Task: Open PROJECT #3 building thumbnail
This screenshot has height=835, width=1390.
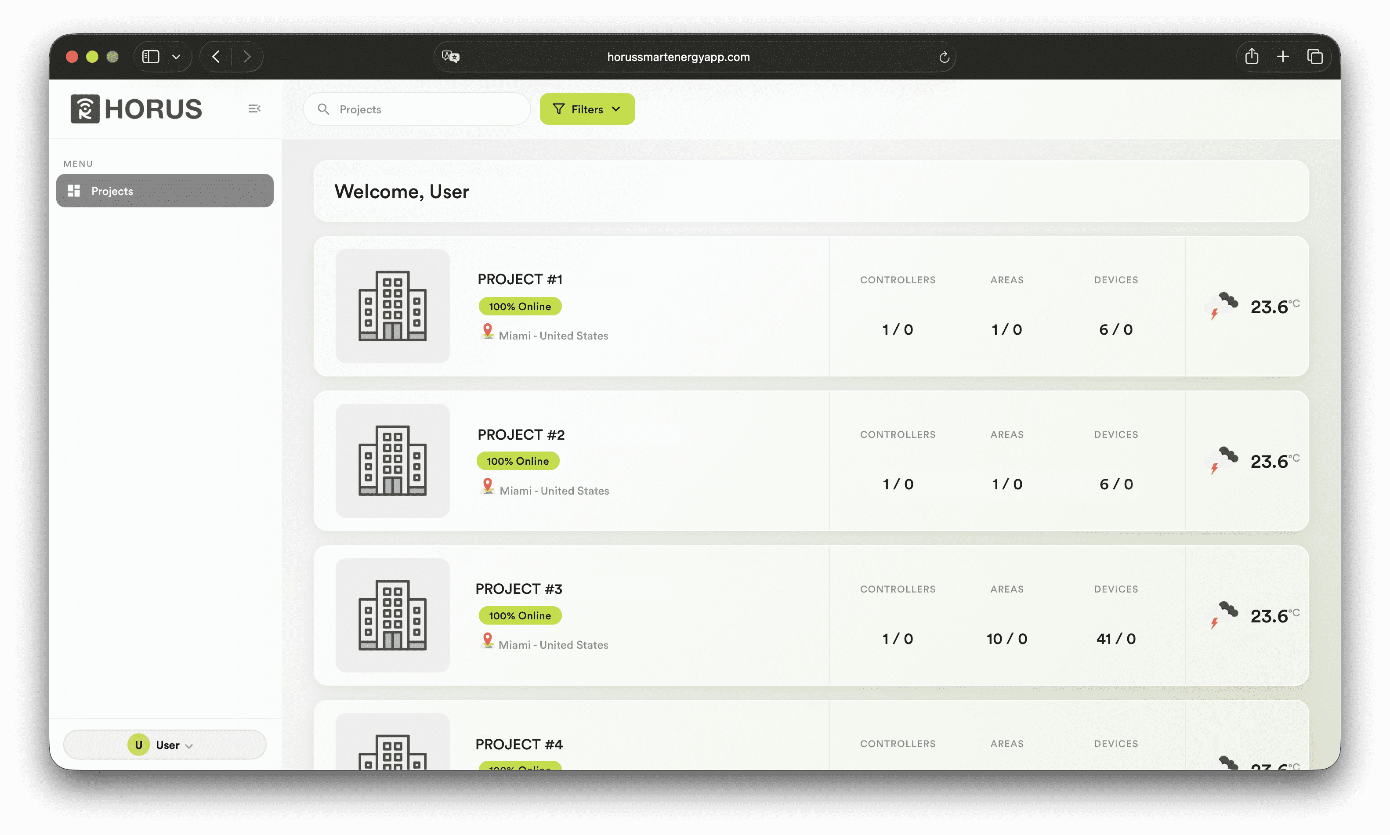Action: tap(393, 615)
